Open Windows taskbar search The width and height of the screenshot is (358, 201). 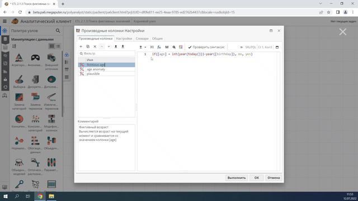[17, 196]
